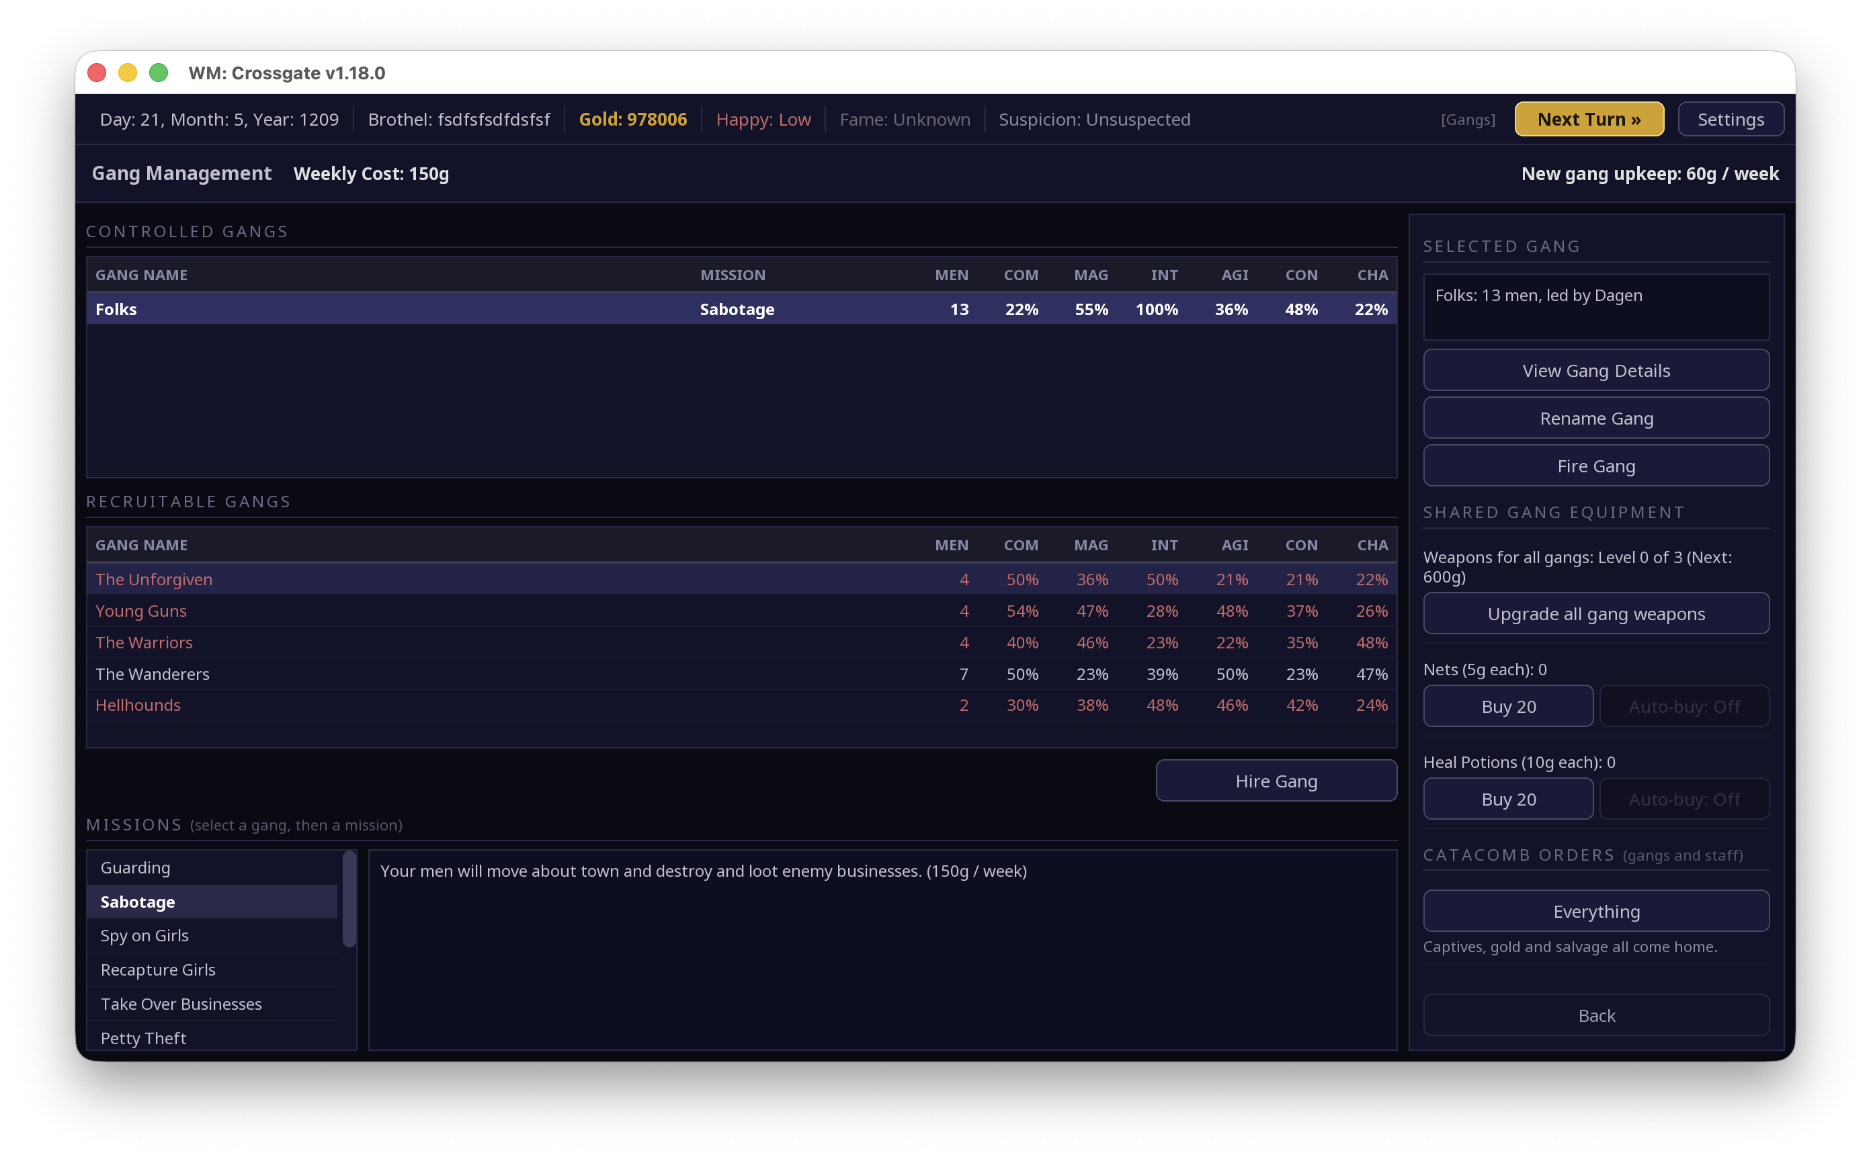Go back with the Back button
The height and width of the screenshot is (1161, 1871).
coord(1596,1015)
